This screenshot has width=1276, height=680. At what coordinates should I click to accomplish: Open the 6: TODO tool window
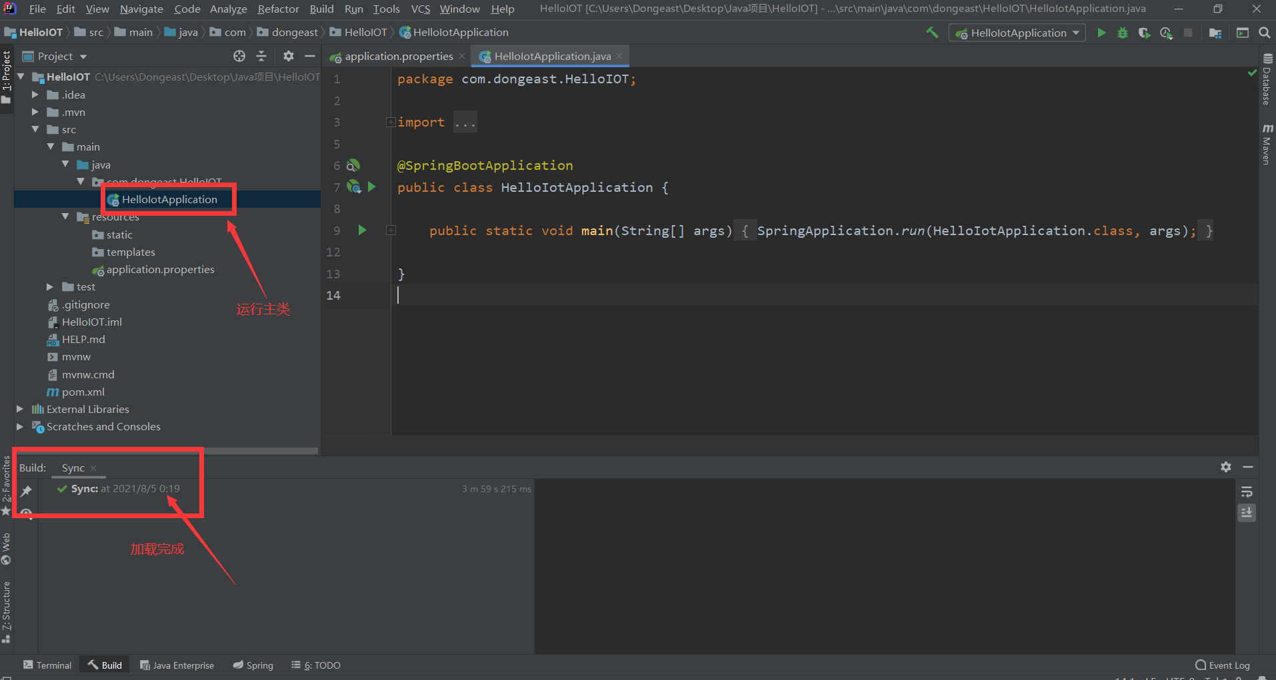(x=316, y=665)
